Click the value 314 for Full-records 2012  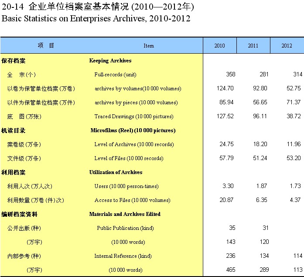(298, 74)
